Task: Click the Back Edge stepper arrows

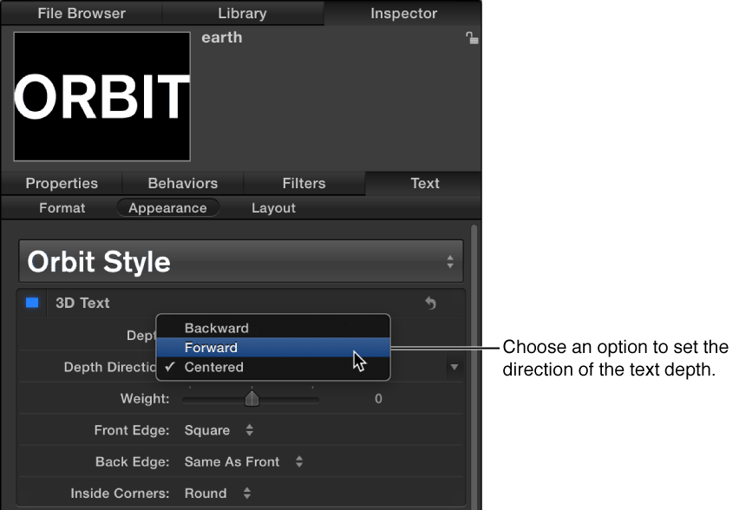Action: point(299,461)
